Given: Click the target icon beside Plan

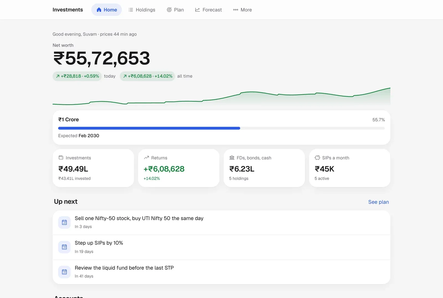Looking at the screenshot, I should point(169,10).
